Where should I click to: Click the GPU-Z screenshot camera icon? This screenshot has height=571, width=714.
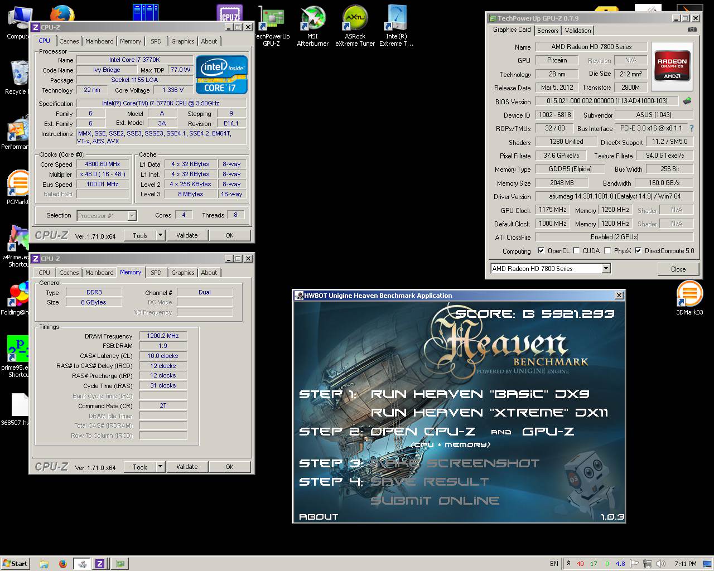click(692, 30)
